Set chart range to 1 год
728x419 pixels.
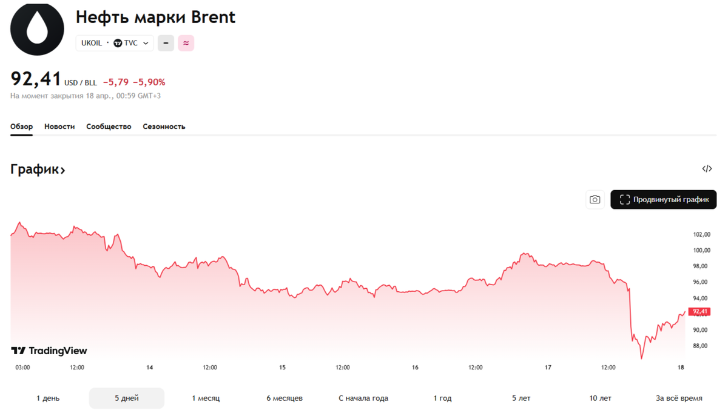(x=442, y=398)
